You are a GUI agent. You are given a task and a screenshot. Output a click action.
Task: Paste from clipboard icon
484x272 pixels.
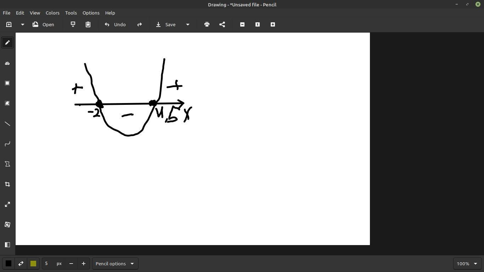pos(88,24)
